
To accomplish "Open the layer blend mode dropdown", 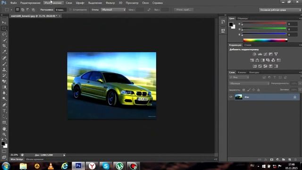I will click(249, 84).
